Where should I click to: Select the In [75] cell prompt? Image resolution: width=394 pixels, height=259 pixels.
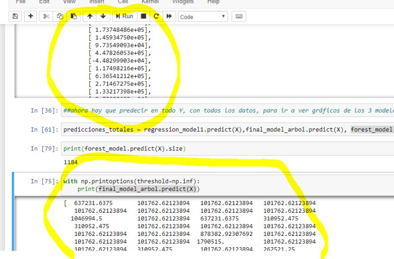[44, 181]
